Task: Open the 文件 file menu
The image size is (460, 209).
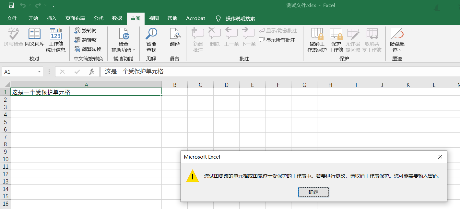Action: pos(12,18)
